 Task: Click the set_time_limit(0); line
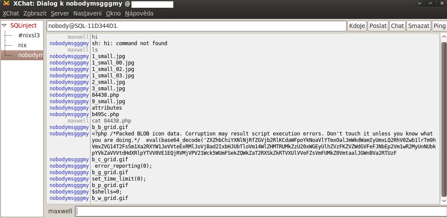pos(119,179)
